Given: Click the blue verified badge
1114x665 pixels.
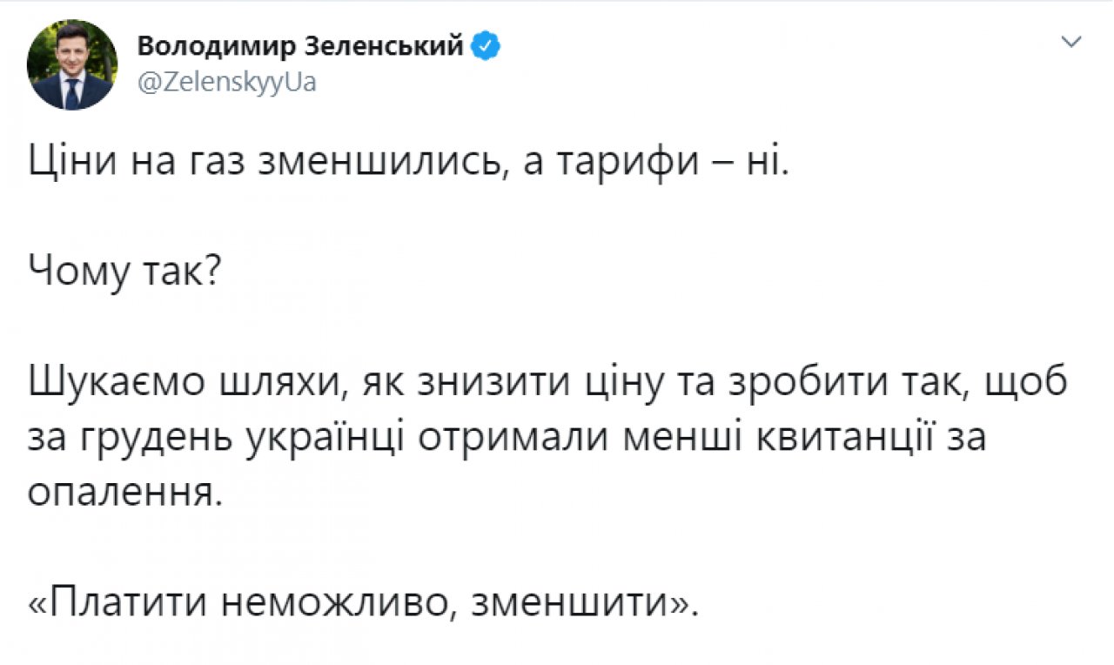Looking at the screenshot, I should tap(484, 46).
